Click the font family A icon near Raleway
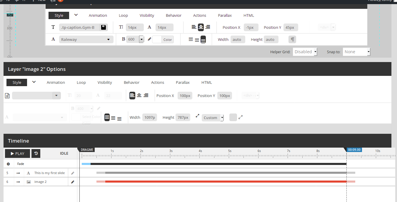 pyautogui.click(x=53, y=39)
